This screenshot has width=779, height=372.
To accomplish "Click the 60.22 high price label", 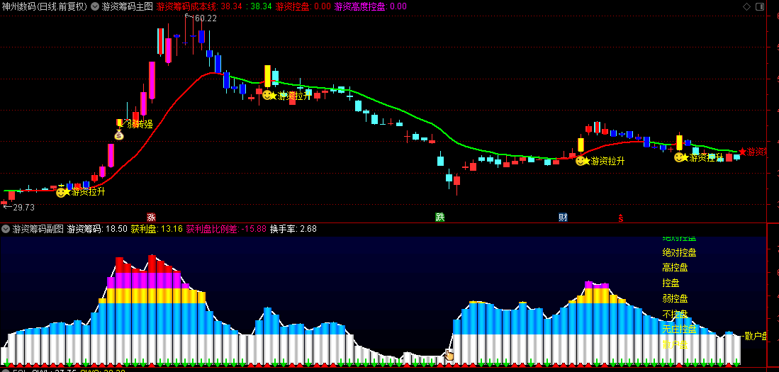I will pos(206,18).
